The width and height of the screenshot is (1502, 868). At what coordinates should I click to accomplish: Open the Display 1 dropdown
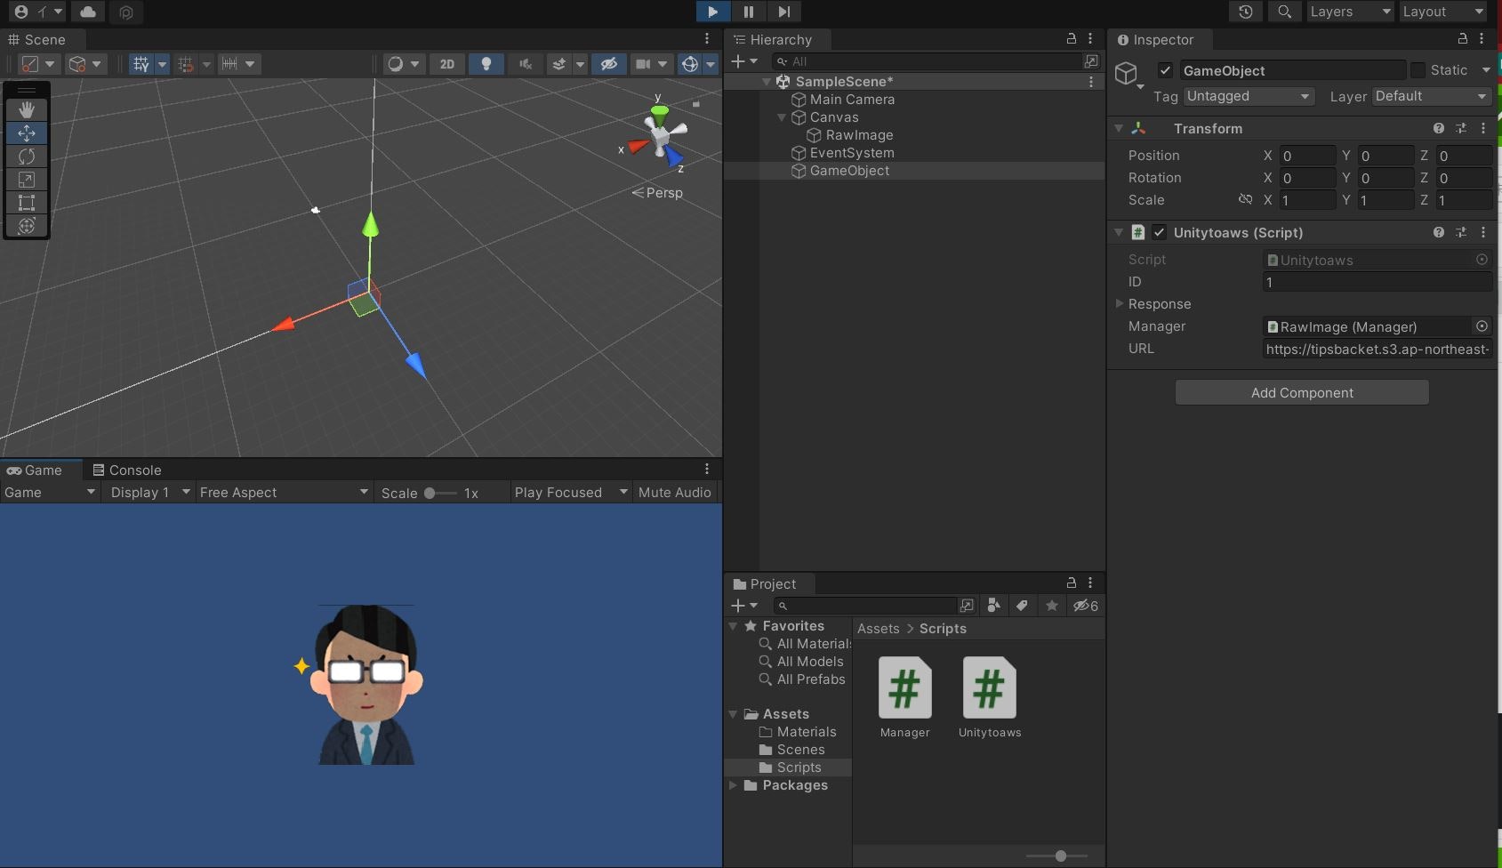coord(149,493)
